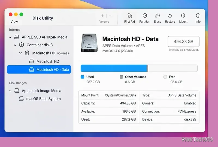This screenshot has height=147, width=218.
Task: Choose the Restore toolbar icon
Action: tap(170, 16)
